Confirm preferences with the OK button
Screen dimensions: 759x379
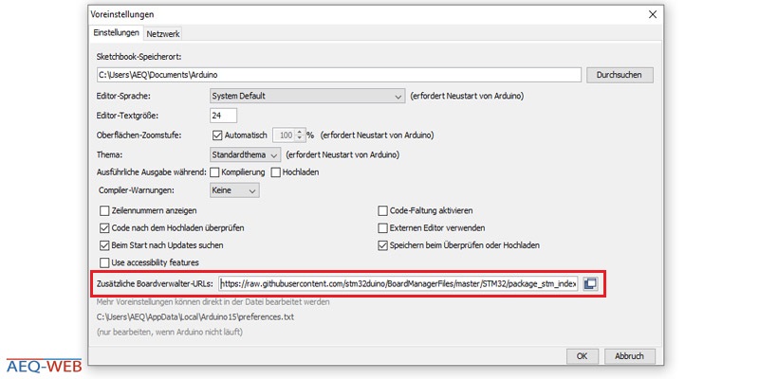point(583,356)
